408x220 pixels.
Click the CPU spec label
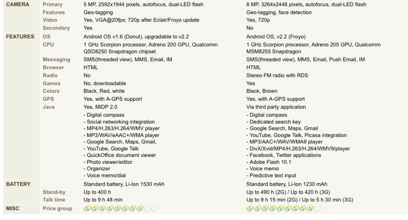(48, 45)
